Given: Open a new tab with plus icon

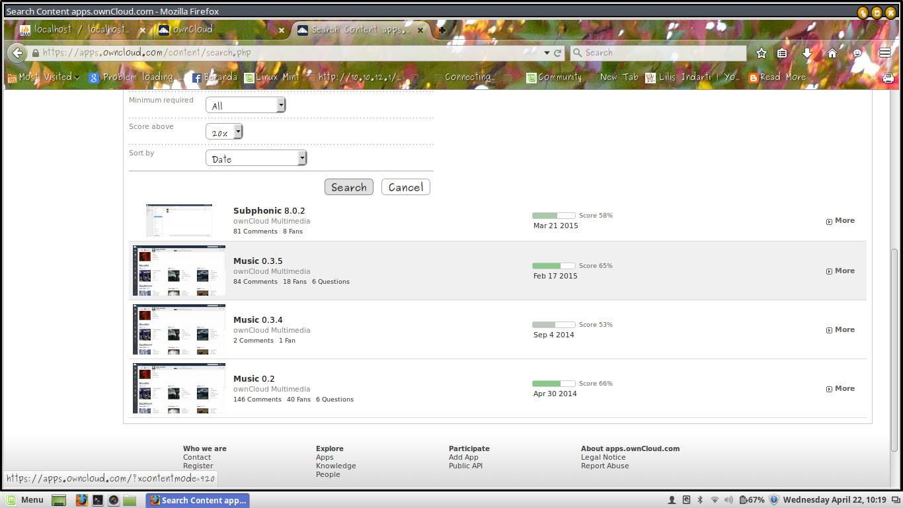Looking at the screenshot, I should coord(442,30).
